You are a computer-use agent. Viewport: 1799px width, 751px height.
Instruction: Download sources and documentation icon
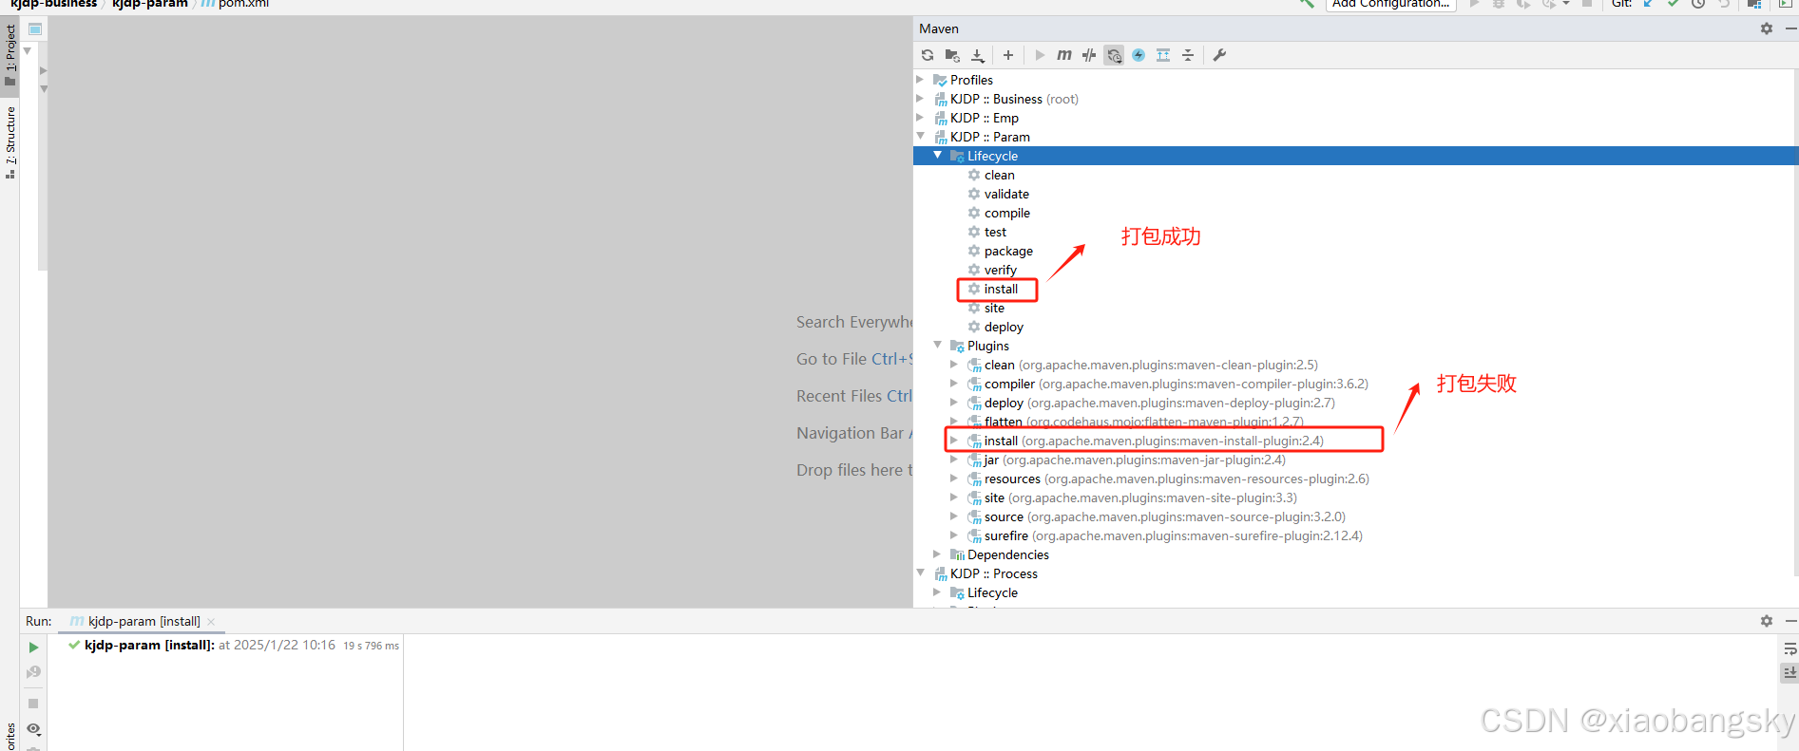[978, 55]
